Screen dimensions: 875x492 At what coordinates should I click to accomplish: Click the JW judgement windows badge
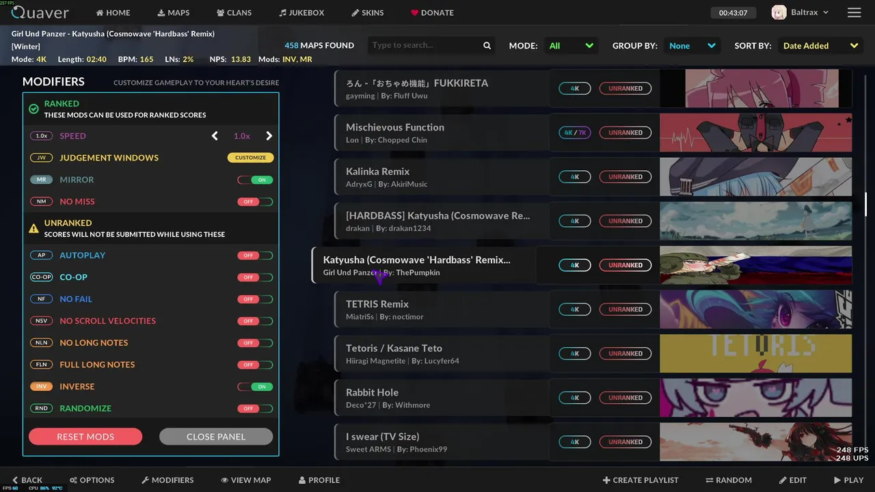point(42,158)
